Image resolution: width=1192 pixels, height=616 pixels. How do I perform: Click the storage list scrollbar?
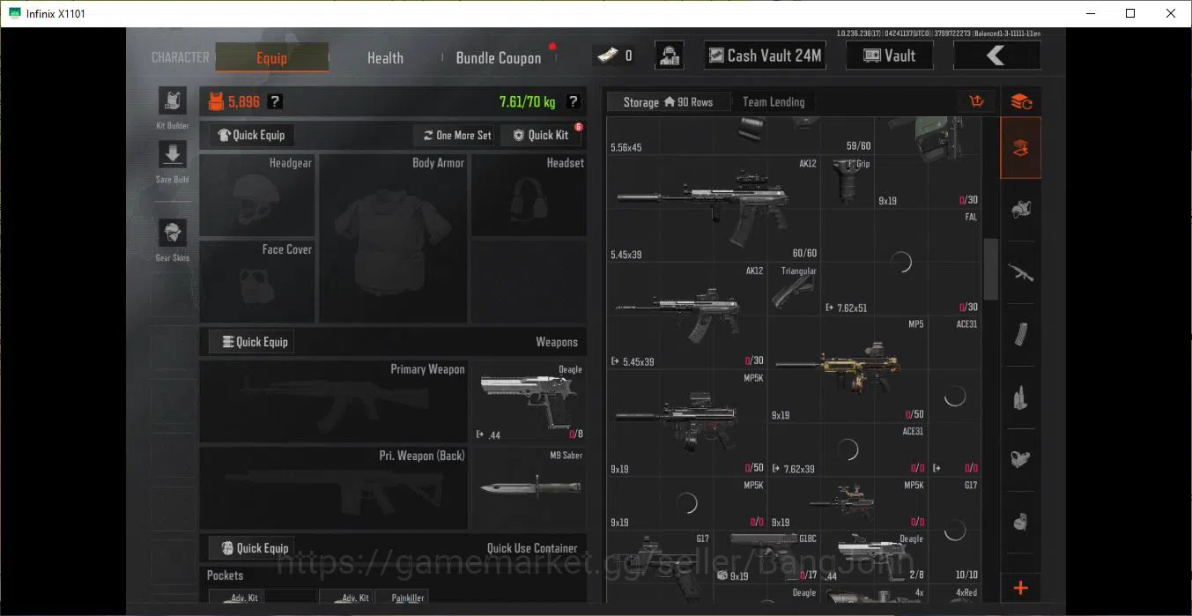990,269
